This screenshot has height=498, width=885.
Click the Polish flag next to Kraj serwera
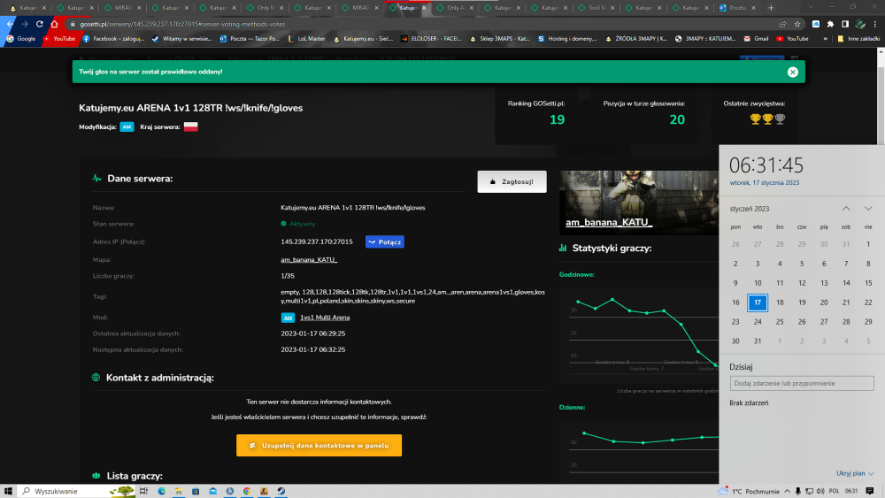click(x=191, y=126)
